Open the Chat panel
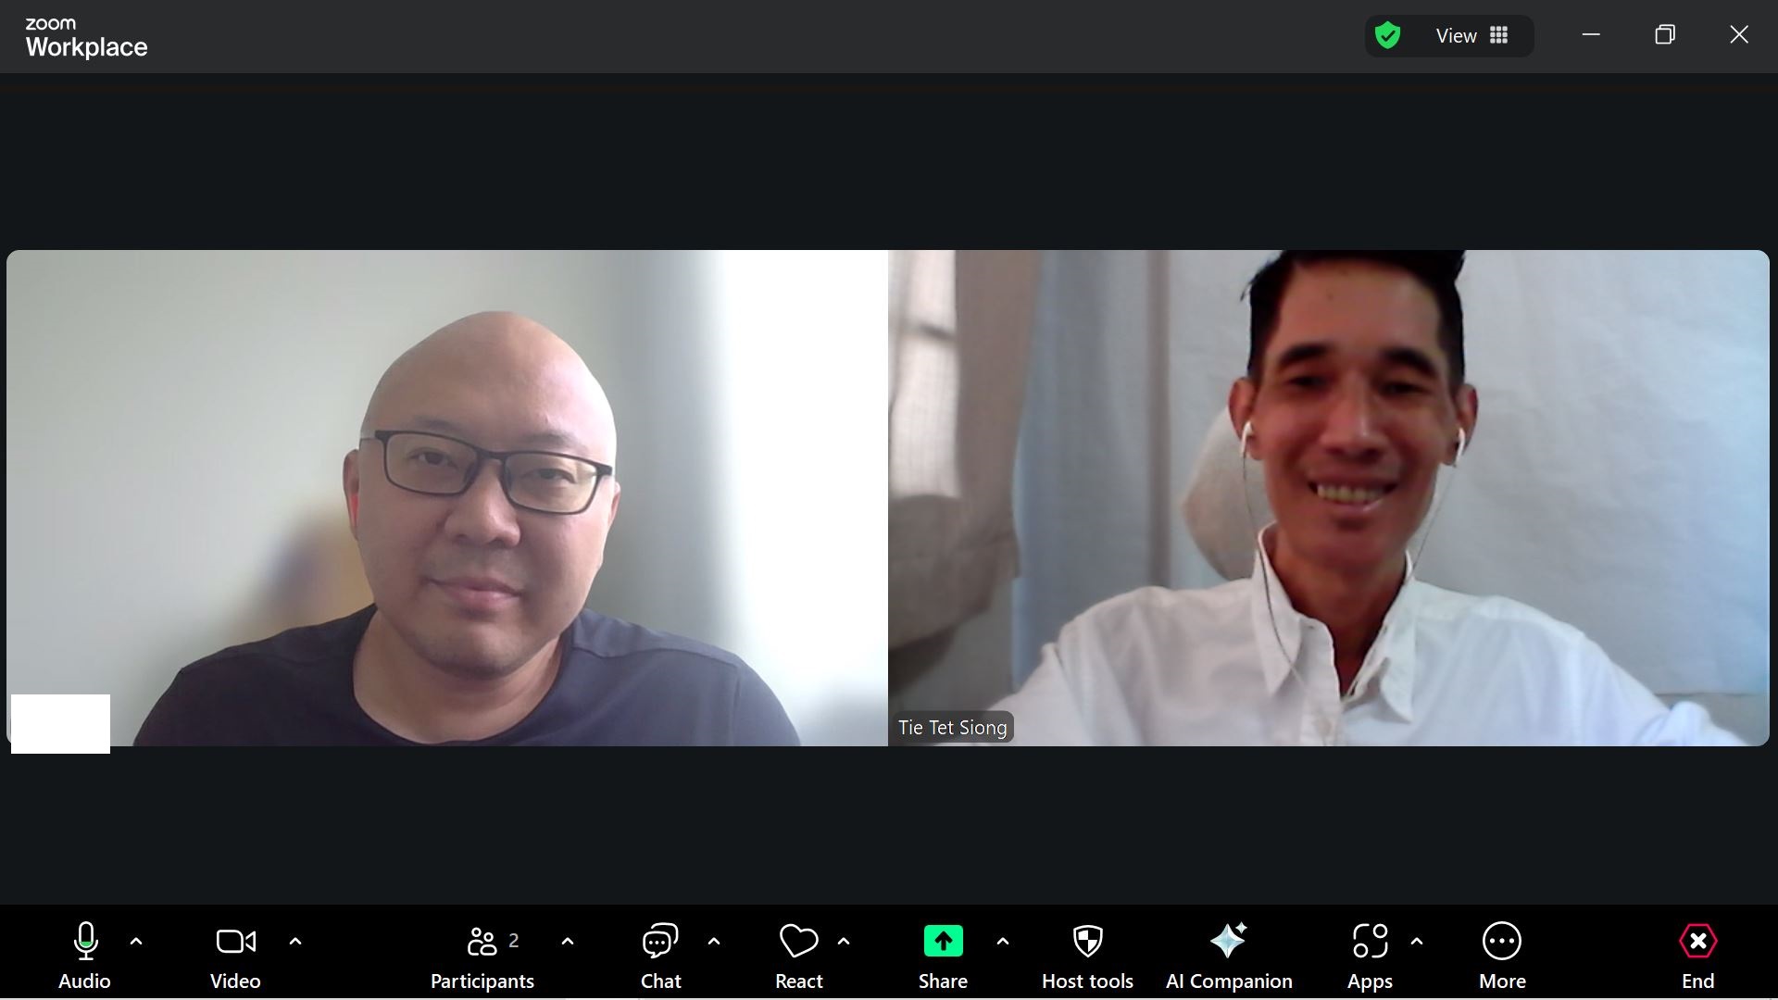The image size is (1778, 1000). 660,954
